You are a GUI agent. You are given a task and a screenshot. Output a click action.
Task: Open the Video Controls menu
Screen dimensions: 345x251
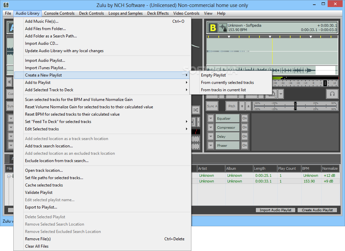[186, 13]
